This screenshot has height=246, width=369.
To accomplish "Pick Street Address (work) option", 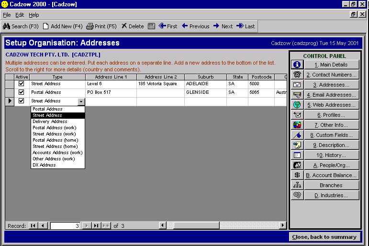I will pos(57,134).
